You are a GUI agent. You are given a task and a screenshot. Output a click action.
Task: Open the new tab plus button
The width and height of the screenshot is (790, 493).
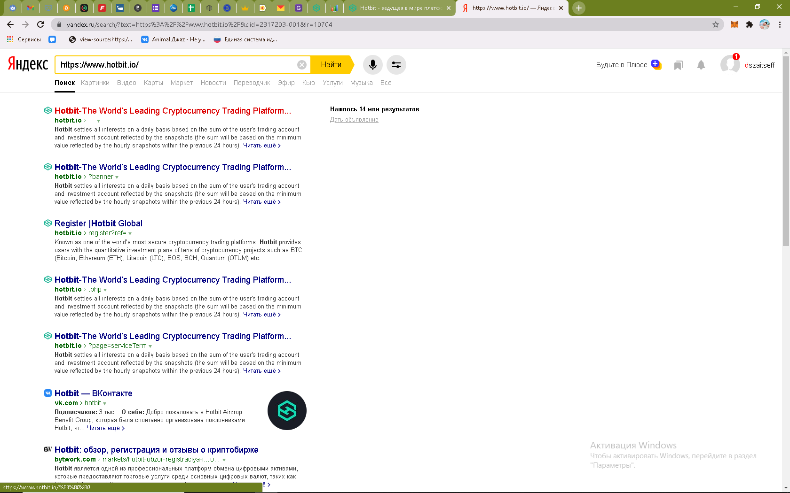pyautogui.click(x=579, y=8)
